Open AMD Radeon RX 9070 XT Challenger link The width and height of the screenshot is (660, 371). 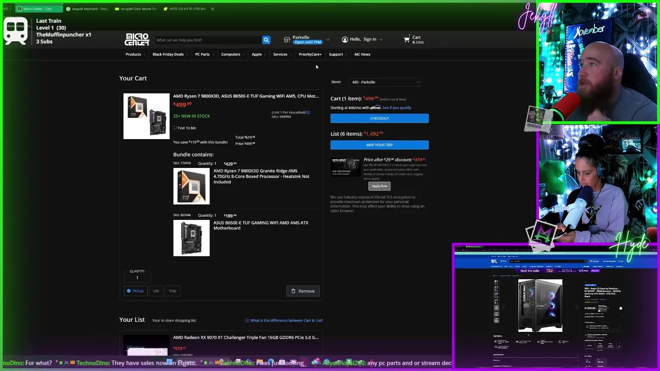coord(246,338)
